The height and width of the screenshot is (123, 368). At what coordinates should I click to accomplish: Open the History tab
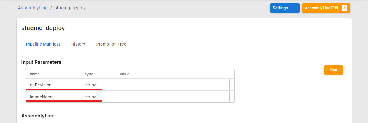(78, 44)
